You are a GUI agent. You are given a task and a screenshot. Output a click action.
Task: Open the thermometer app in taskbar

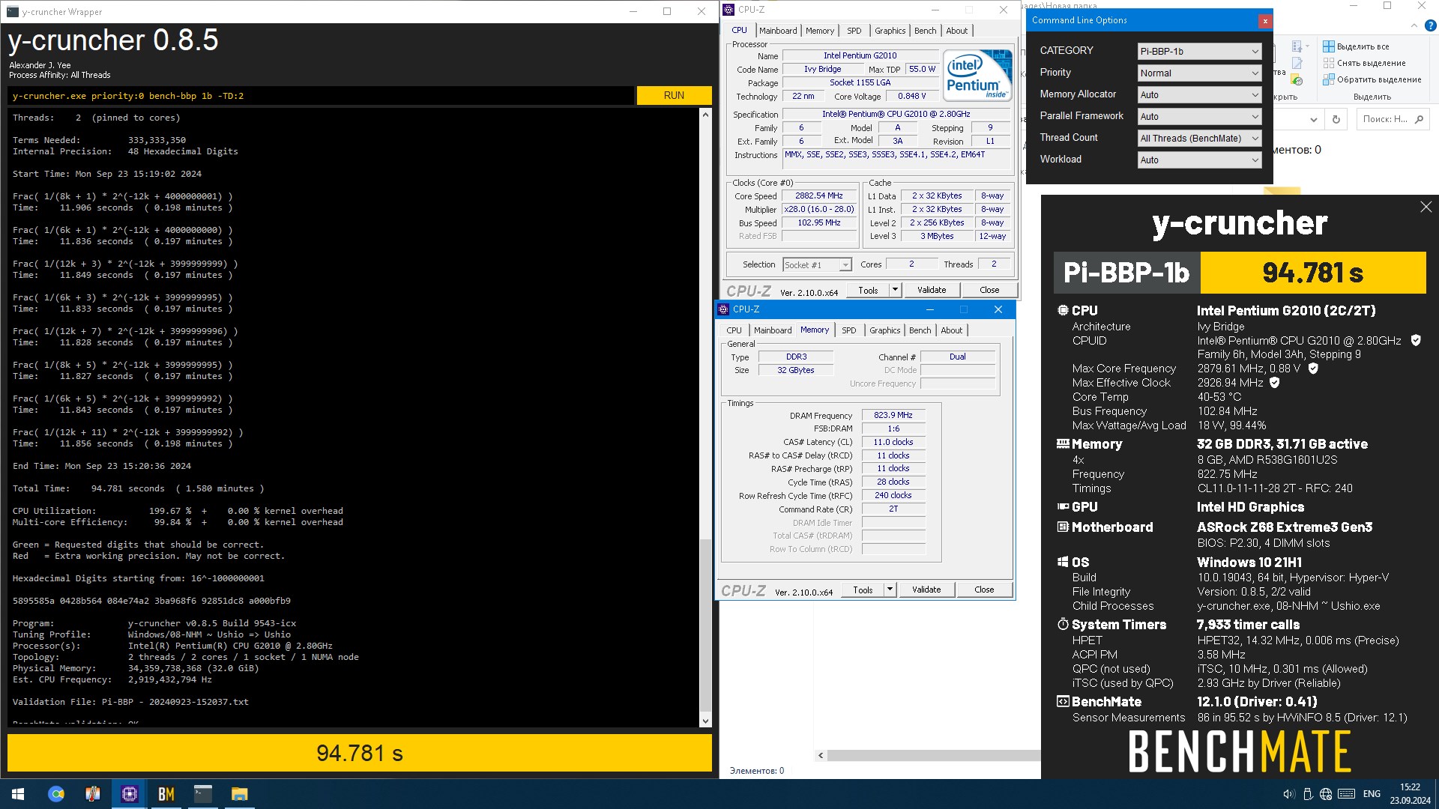(92, 794)
